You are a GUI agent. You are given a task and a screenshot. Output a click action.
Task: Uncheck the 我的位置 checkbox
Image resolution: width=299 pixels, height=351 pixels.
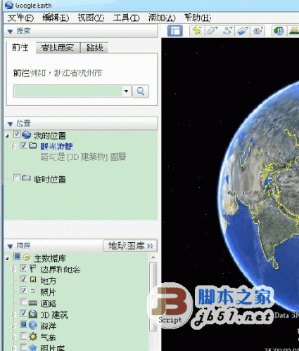pos(17,134)
